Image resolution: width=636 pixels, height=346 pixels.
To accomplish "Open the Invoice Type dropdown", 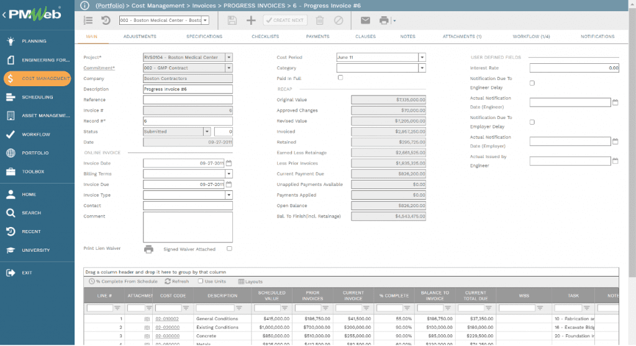I will (x=229, y=195).
